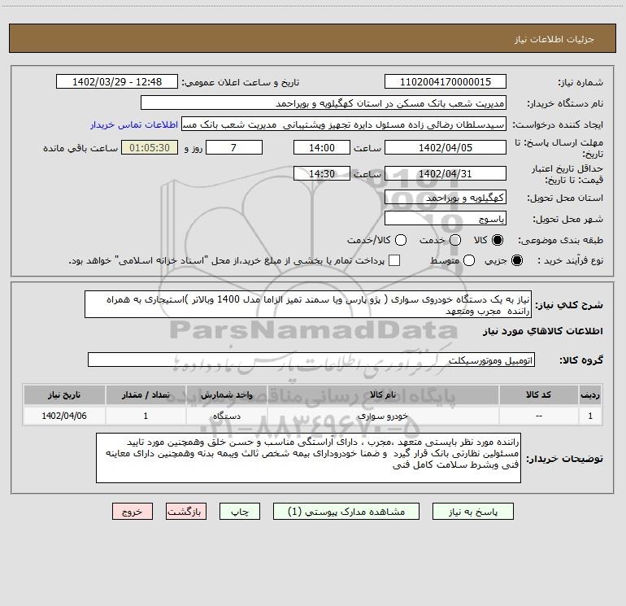Screen dimensions: 626x606
Task: Click the remaining time field 01:05:30
Action: [x=150, y=147]
